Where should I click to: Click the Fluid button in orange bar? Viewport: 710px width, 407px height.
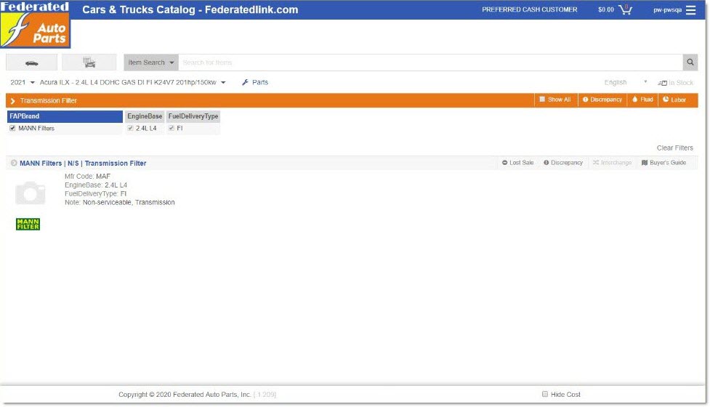[x=642, y=100]
